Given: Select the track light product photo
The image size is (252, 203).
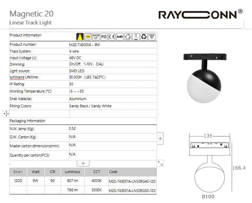Looking at the screenshot, I should 205,78.
